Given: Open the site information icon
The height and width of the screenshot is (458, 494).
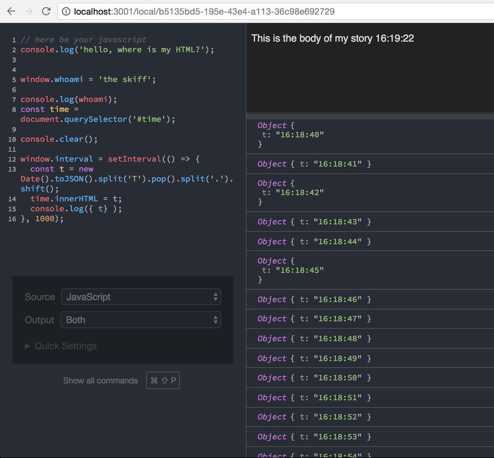Looking at the screenshot, I should (65, 12).
